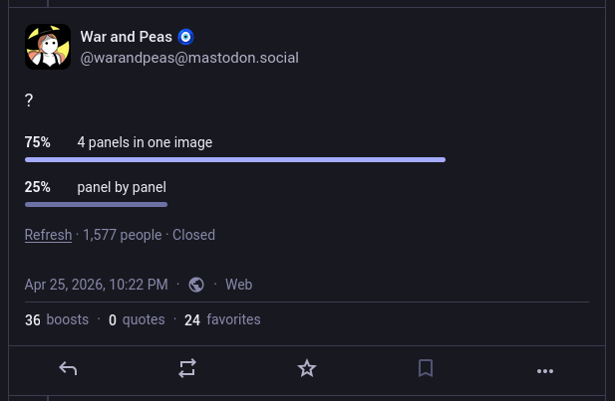Open the War and Peas avatar
Viewport: 615px width, 401px height.
pos(47,47)
